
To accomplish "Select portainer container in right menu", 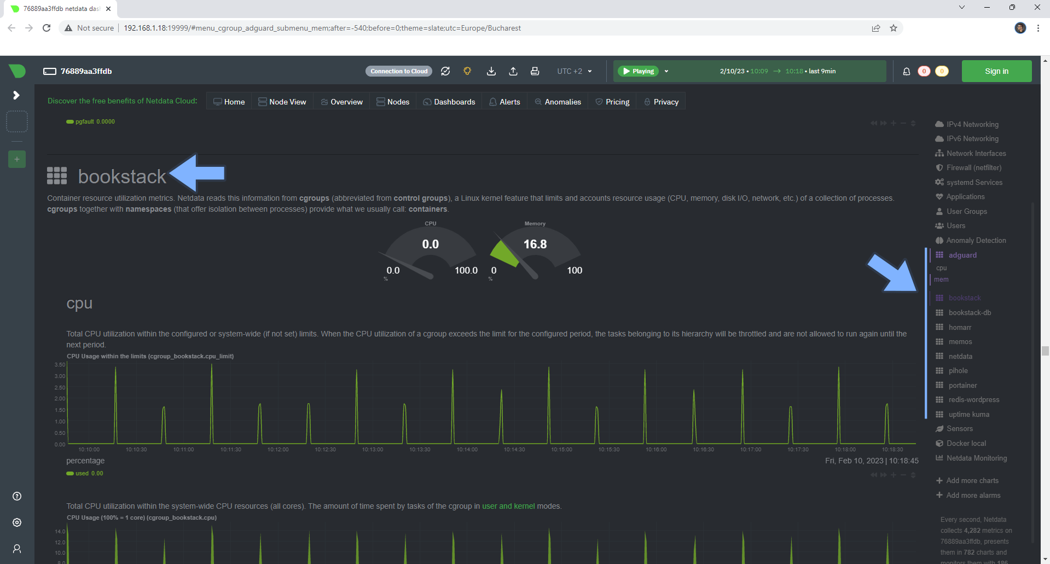I will (956, 385).
